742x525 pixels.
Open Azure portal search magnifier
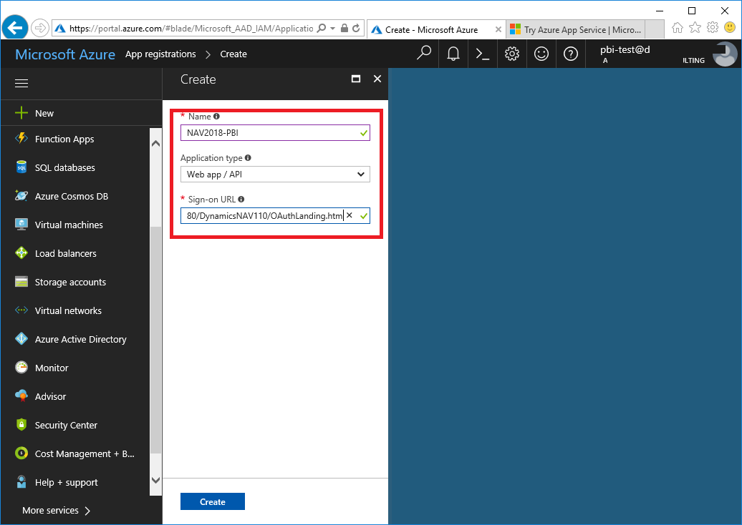pos(424,54)
